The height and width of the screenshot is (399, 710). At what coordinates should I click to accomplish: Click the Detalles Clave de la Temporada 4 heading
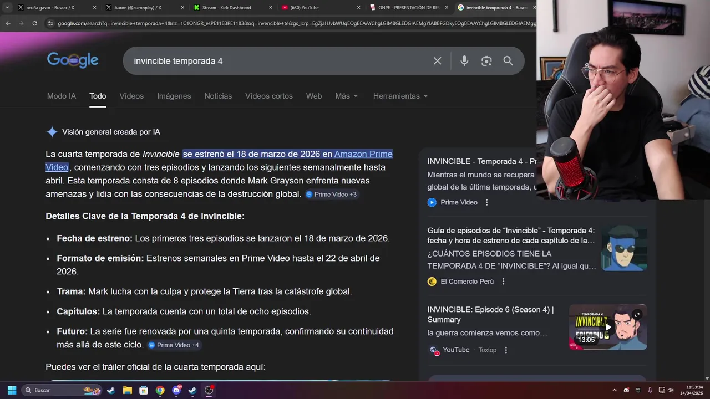[145, 216]
